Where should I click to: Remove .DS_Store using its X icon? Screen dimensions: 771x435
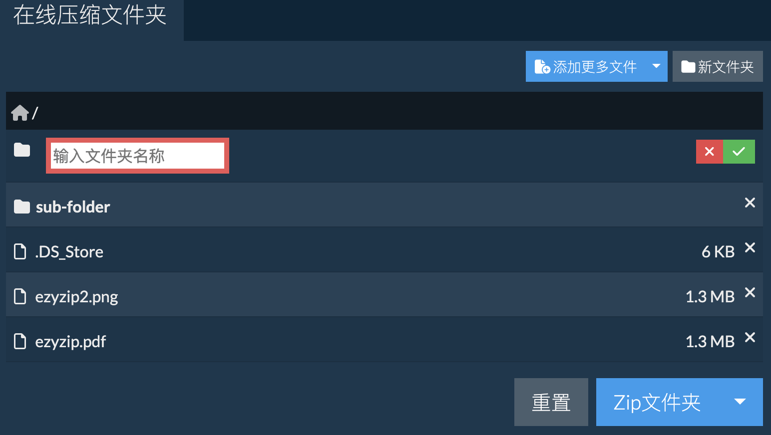point(750,247)
